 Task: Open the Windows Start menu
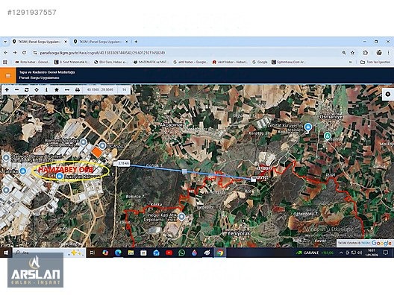[5, 253]
